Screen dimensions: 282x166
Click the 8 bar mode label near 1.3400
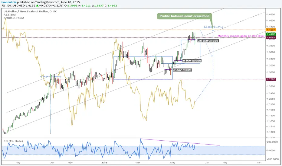click(x=192, y=61)
